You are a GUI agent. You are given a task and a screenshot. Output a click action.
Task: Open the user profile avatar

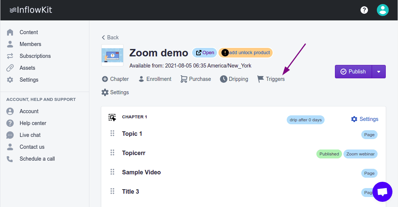382,10
